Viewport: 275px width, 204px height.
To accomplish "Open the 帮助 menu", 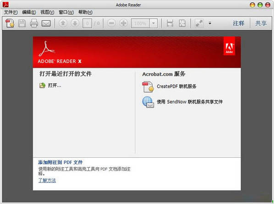I will [85, 12].
